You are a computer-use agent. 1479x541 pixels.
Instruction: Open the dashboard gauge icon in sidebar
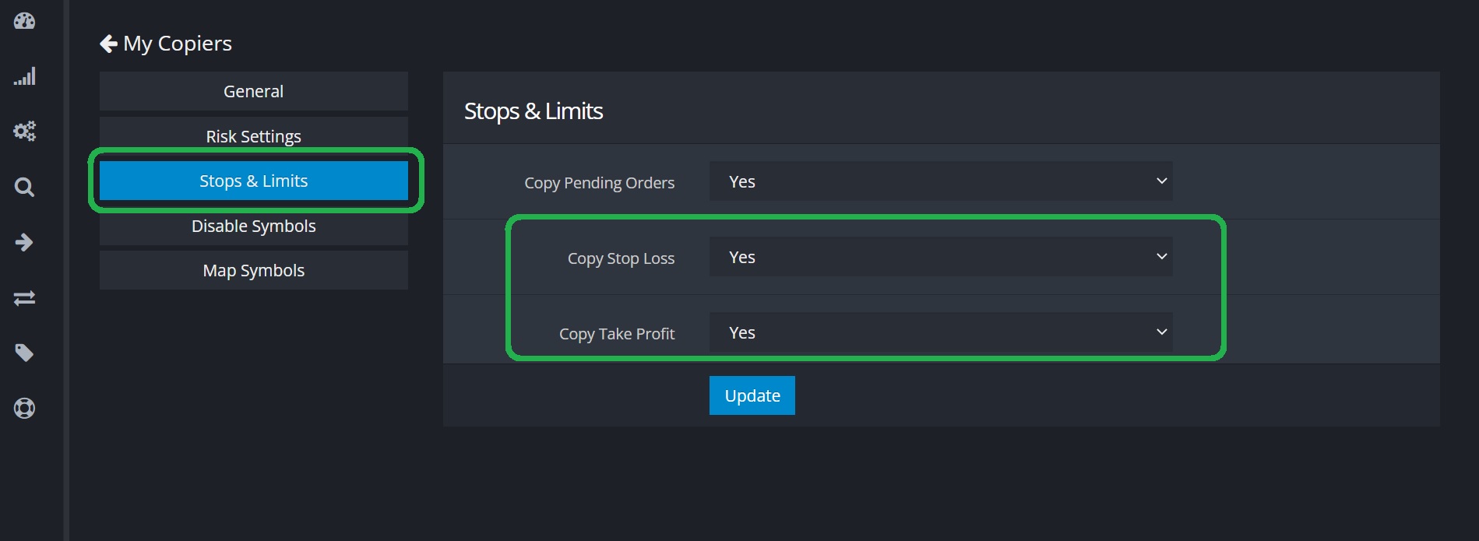click(x=24, y=21)
